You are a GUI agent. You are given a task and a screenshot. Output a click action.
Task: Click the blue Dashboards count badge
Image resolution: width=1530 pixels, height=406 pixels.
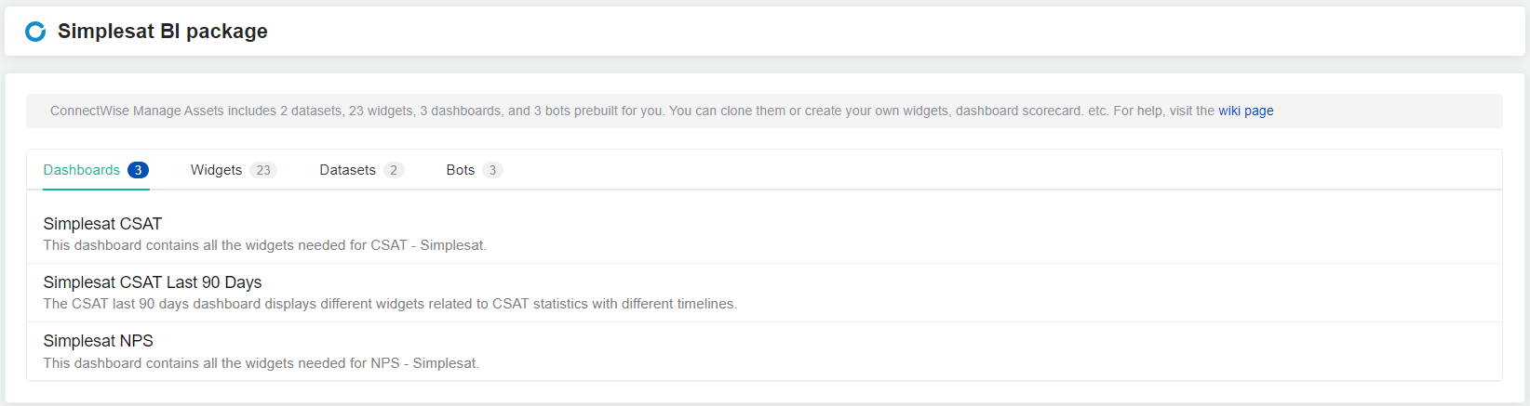[x=138, y=170]
